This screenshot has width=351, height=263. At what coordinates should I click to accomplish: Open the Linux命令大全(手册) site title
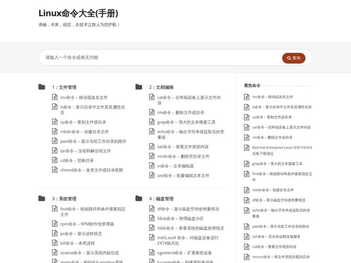[78, 13]
